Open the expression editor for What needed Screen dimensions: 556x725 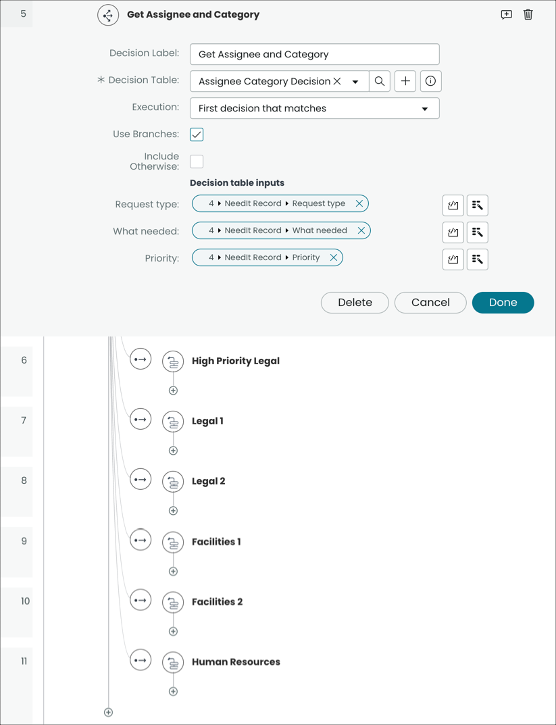453,232
